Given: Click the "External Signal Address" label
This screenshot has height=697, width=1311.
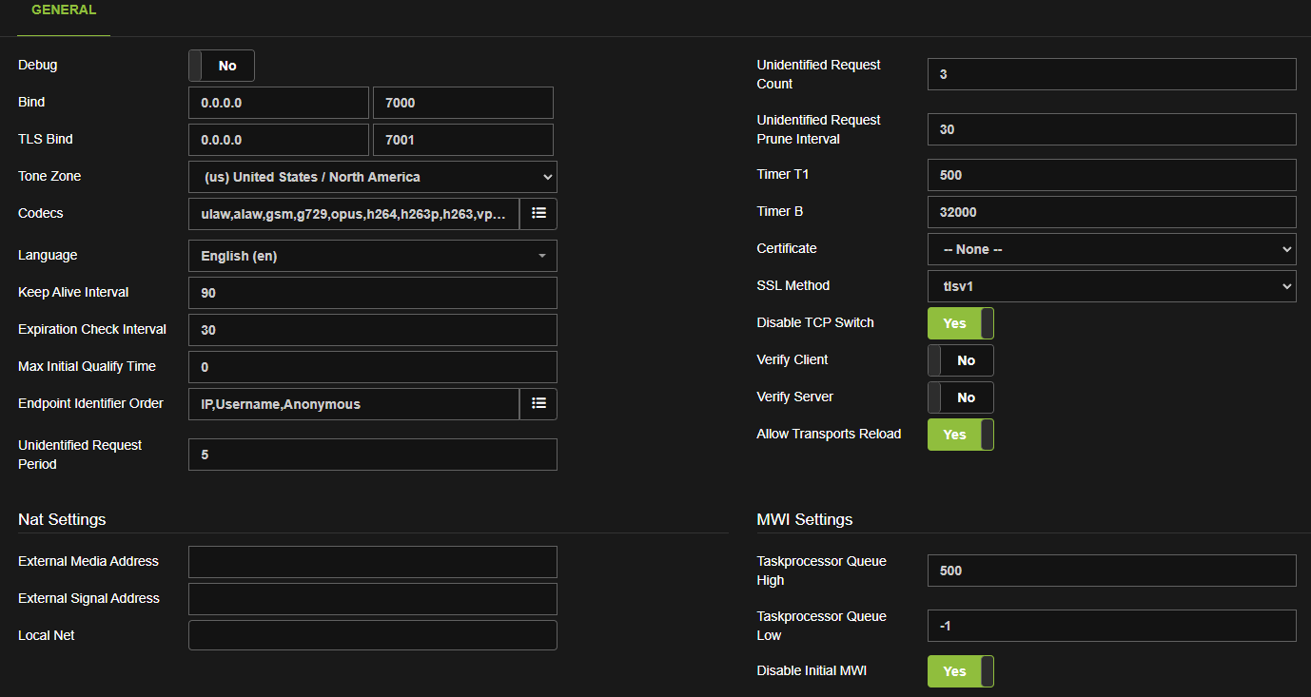Looking at the screenshot, I should [88, 599].
